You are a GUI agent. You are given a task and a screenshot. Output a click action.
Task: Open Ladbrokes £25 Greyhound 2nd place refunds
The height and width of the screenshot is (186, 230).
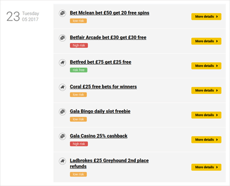point(109,164)
